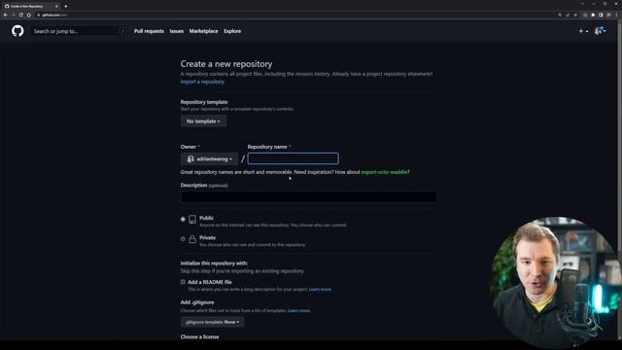Screen dimensions: 622x350
Task: Click the repository icon beside Public
Action: (192, 220)
